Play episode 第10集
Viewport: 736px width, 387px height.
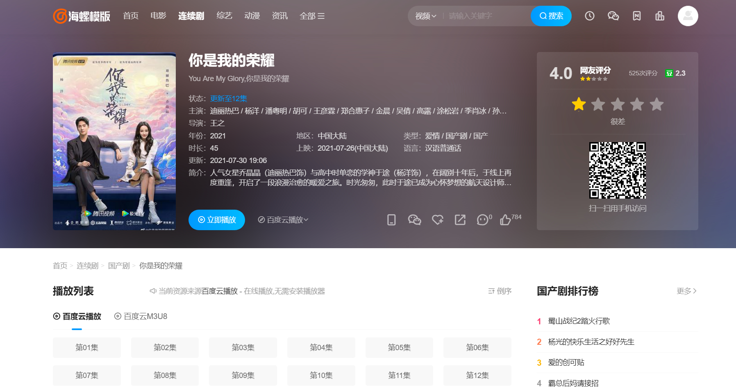click(x=321, y=376)
